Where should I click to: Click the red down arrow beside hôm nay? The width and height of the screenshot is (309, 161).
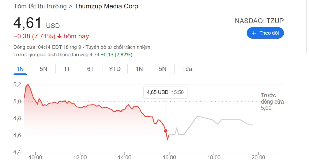pos(59,36)
